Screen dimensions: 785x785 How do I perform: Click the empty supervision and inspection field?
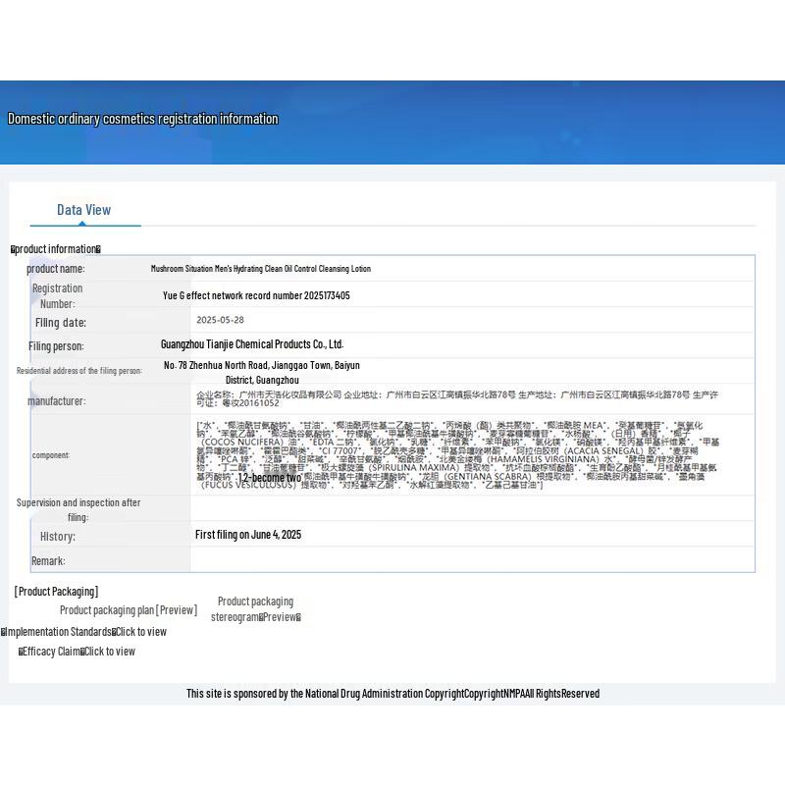click(x=471, y=508)
